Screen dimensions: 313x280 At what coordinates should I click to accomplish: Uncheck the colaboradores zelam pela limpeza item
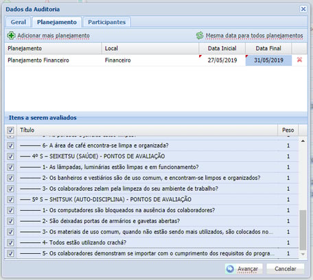click(10, 189)
